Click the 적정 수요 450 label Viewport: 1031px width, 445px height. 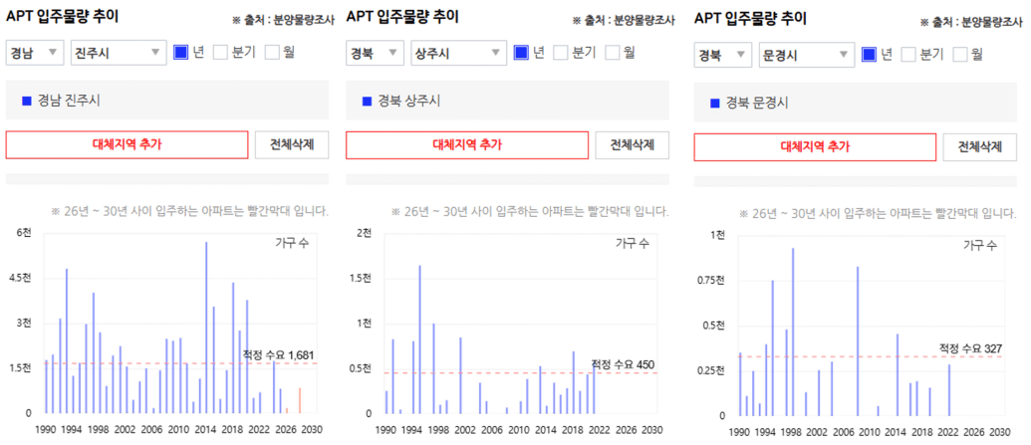[x=623, y=364]
